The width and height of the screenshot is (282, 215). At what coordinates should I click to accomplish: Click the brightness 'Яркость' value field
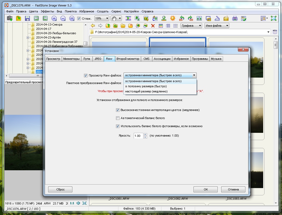click(138, 136)
